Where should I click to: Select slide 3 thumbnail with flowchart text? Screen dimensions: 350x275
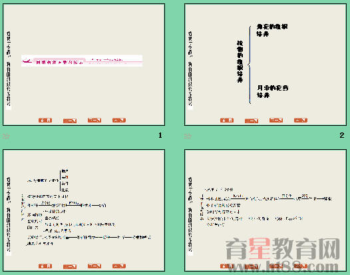(84, 210)
